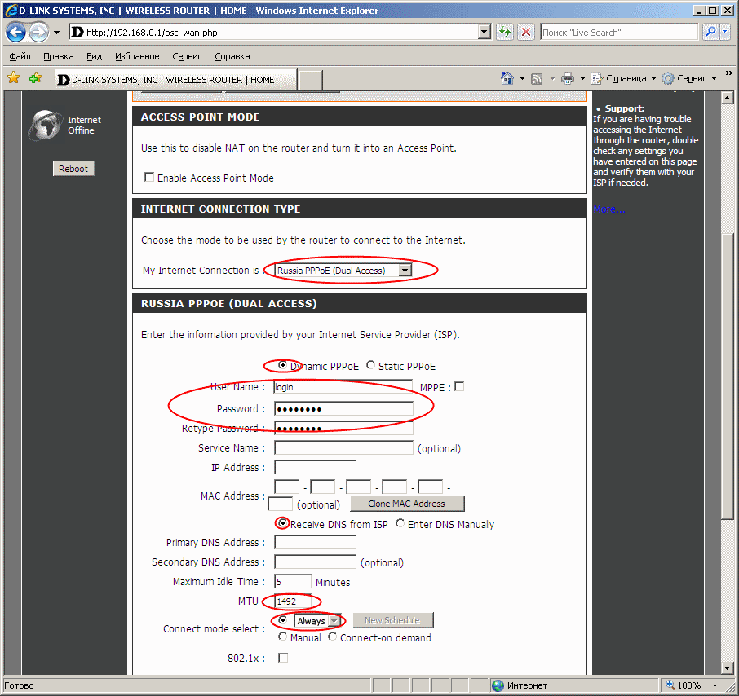Open the Справка menu
739x696 pixels.
click(232, 56)
